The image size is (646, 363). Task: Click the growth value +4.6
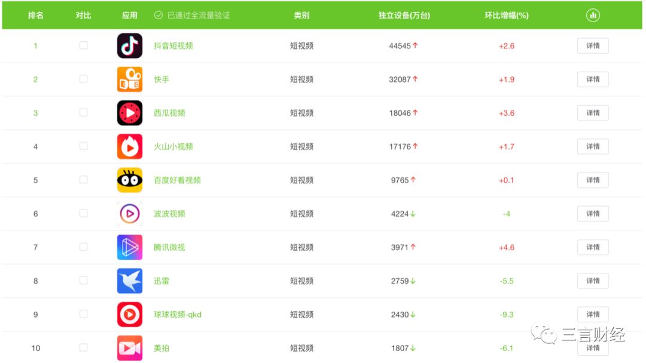[x=507, y=248]
